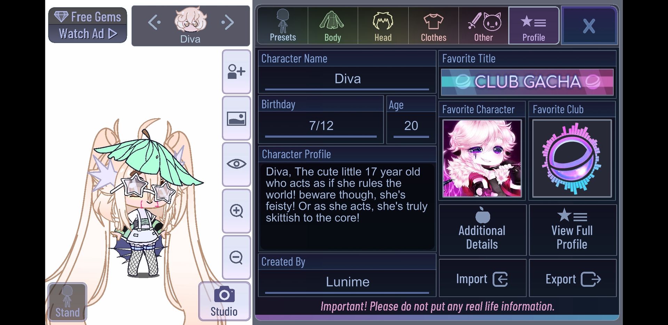Toggle the Stand pose button
This screenshot has width=668, height=325.
pyautogui.click(x=67, y=302)
